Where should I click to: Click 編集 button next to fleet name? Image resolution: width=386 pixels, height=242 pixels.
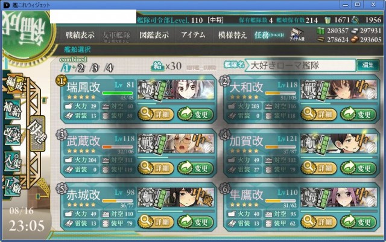point(368,65)
